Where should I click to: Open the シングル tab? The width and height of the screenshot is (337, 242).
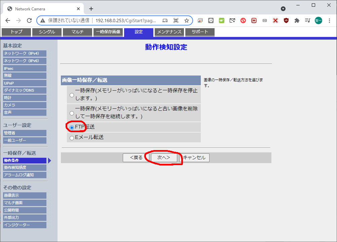(47, 32)
